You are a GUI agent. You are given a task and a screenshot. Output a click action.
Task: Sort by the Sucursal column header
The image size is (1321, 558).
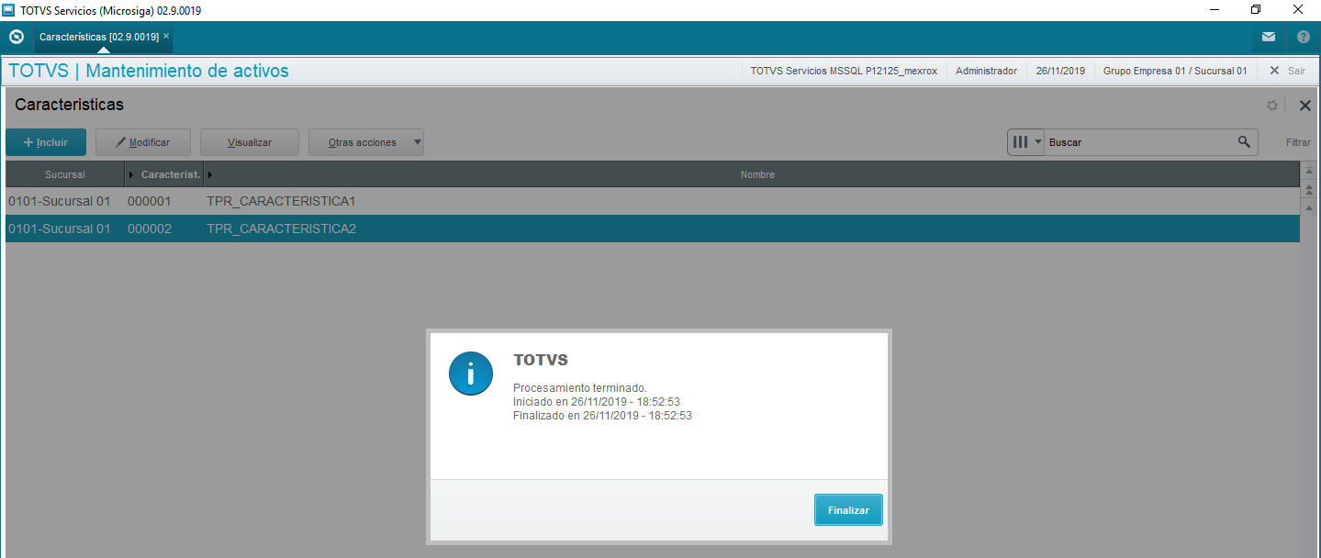(x=65, y=174)
